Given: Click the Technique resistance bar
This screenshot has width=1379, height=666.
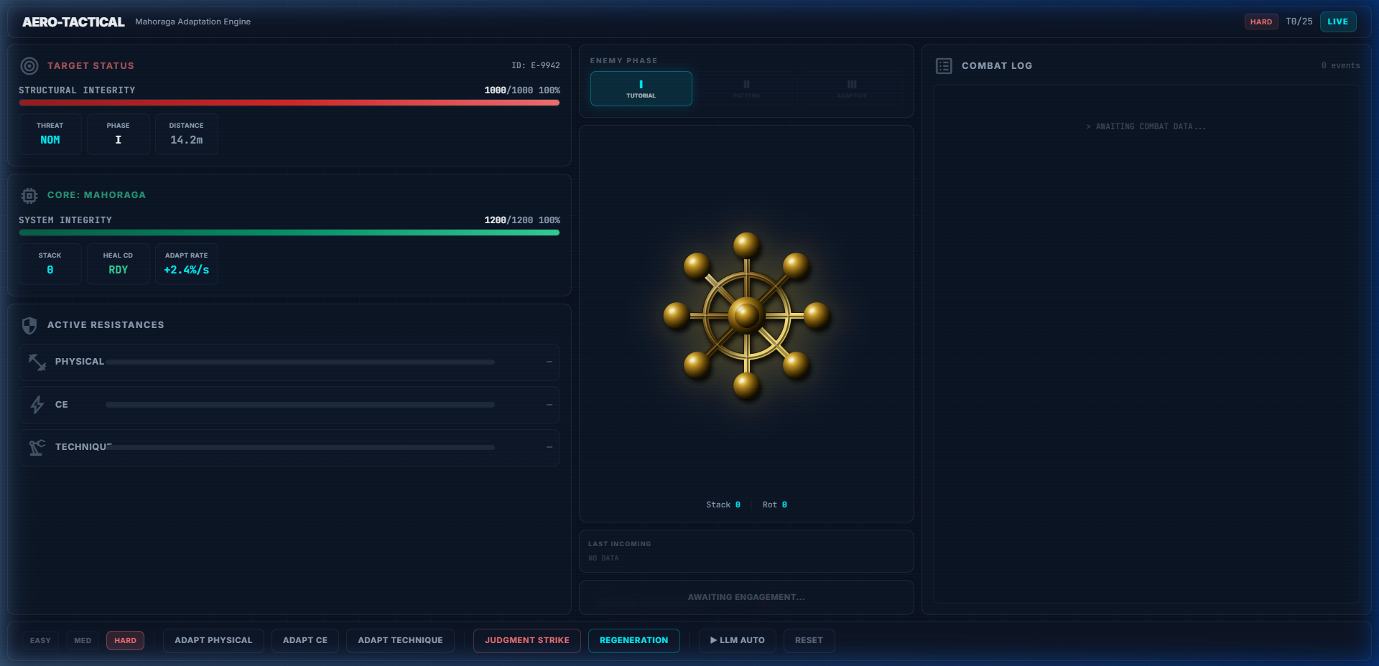Looking at the screenshot, I should click(300, 447).
